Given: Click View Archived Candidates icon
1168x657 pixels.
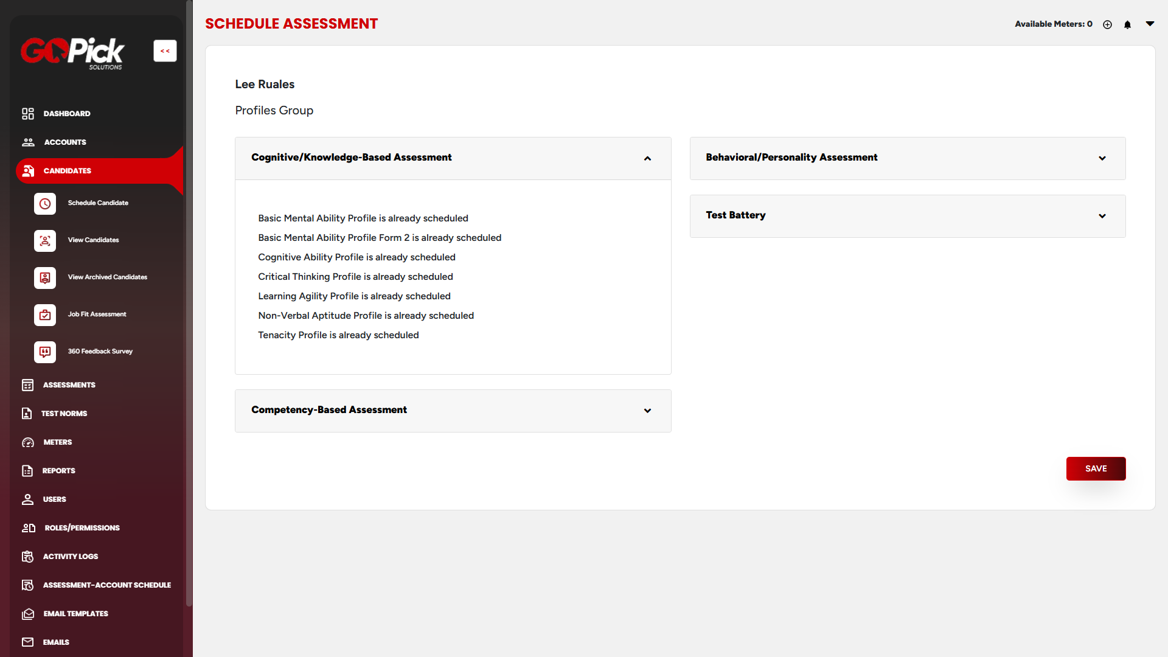Looking at the screenshot, I should tap(45, 278).
